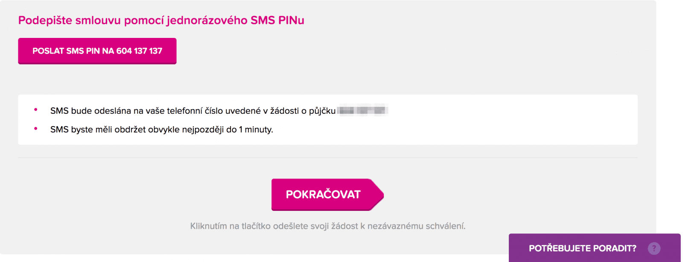683x262 pixels.
Task: Open the POTŘEBUJETE PORADIT? help widget
Action: pos(594,248)
